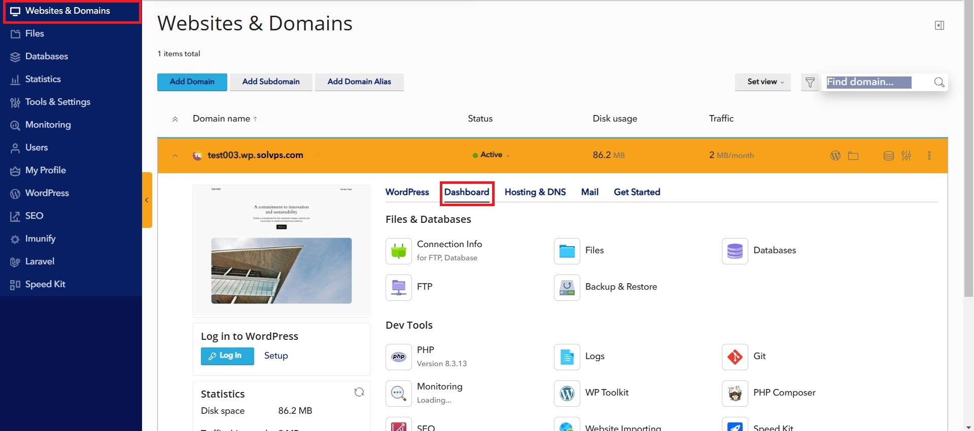Toggle the side panel icon beside the page title
974x431 pixels.
940,25
